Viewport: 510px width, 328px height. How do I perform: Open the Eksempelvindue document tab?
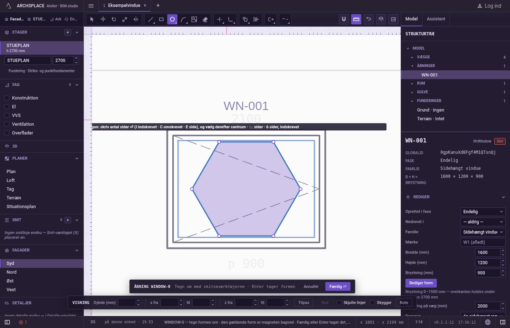point(124,5)
